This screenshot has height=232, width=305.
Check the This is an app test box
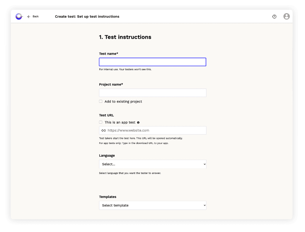tap(101, 122)
